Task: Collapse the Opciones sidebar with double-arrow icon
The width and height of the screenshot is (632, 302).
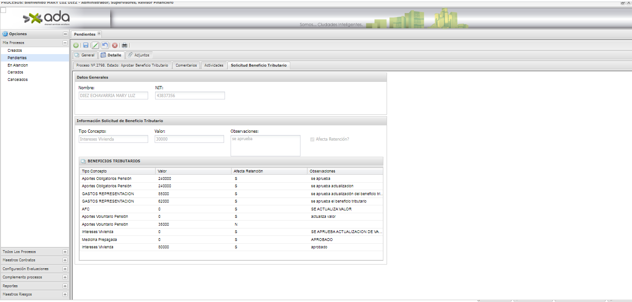Action: coord(65,34)
